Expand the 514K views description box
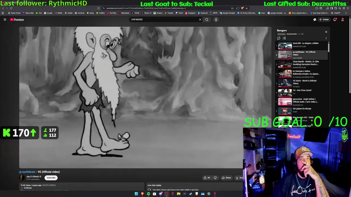This screenshot has width=351, height=197. pyautogui.click(x=81, y=187)
